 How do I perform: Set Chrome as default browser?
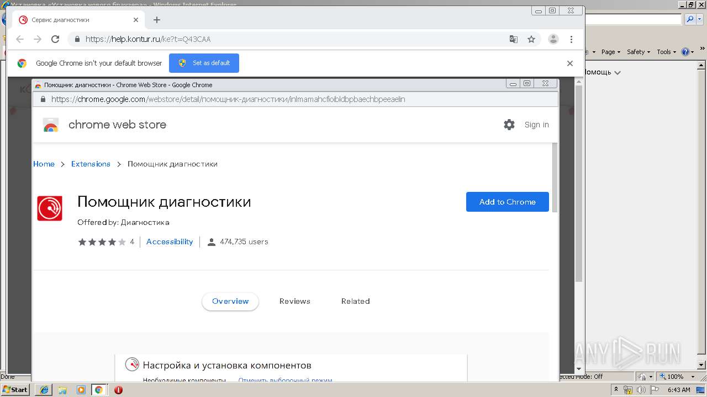point(204,63)
